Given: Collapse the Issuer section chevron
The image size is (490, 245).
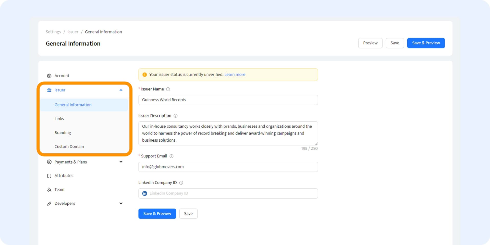Looking at the screenshot, I should [121, 90].
